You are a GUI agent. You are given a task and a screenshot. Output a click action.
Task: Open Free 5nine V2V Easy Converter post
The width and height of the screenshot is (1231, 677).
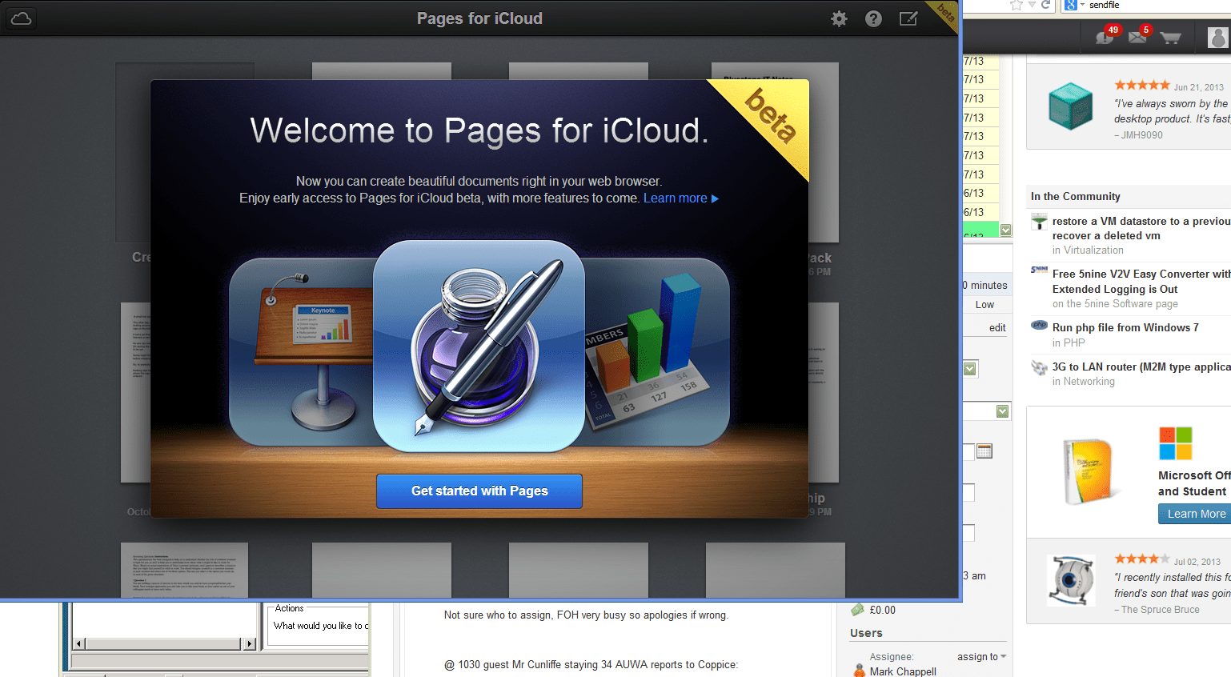pos(1141,282)
